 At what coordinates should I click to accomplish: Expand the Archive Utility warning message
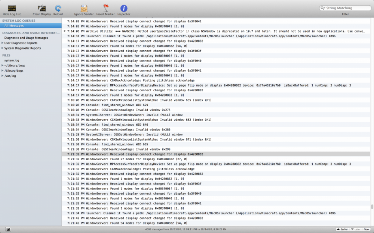pyautogui.click(x=65, y=31)
